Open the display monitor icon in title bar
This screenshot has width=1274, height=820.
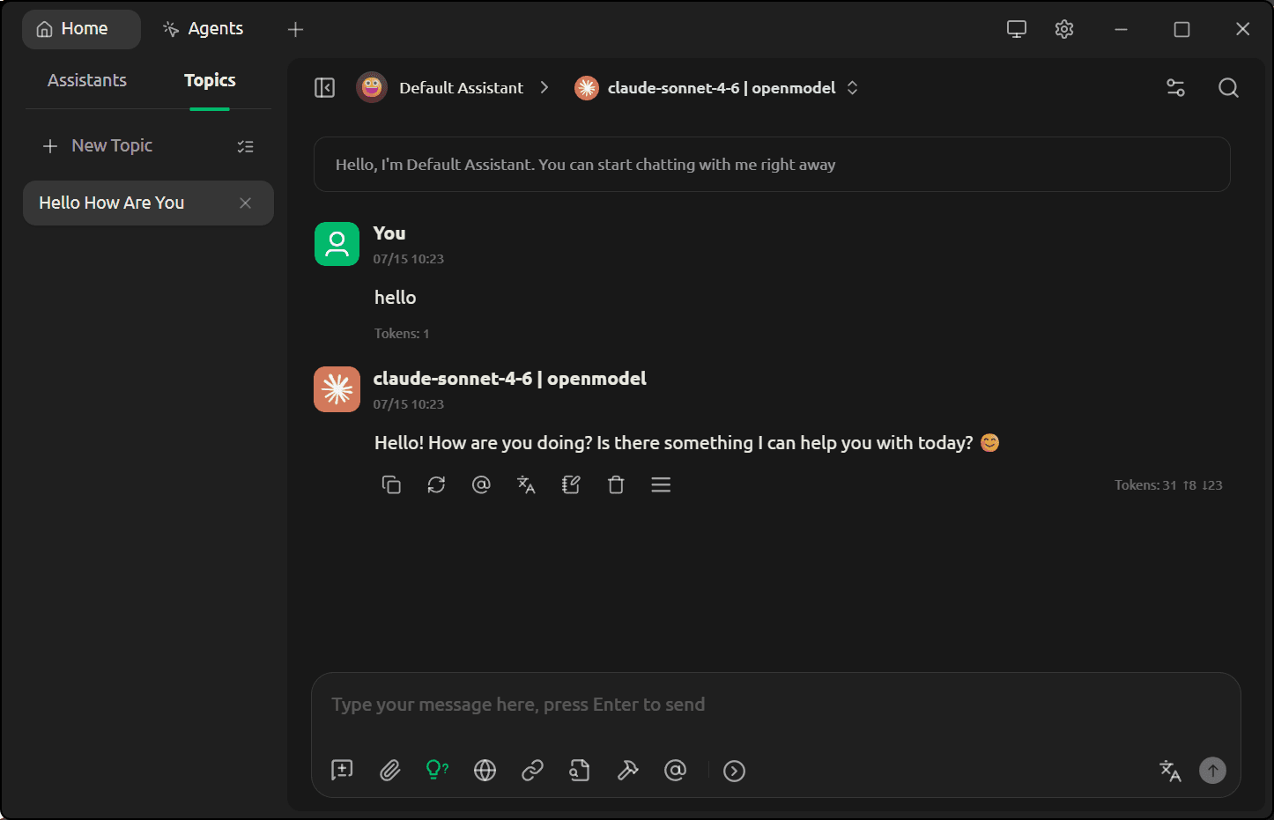(1017, 29)
